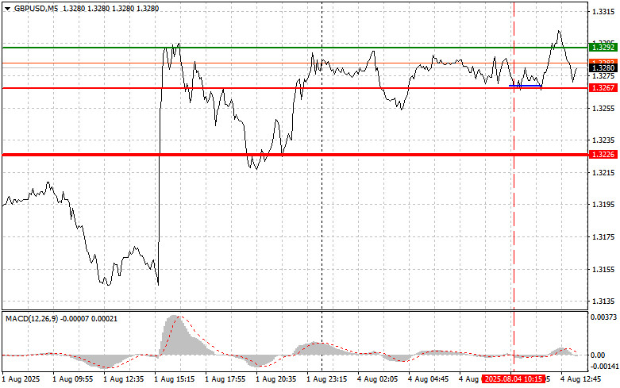
Task: Click the 1 Aug 12:35 time axis label
Action: 123,379
